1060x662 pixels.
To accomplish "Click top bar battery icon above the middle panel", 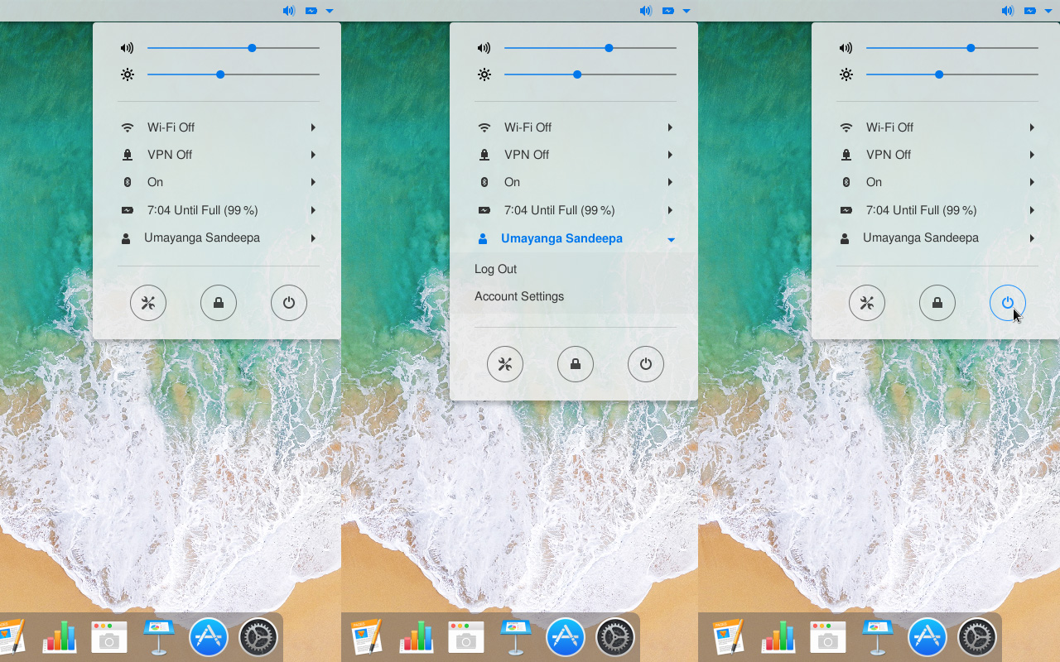I will tap(667, 11).
